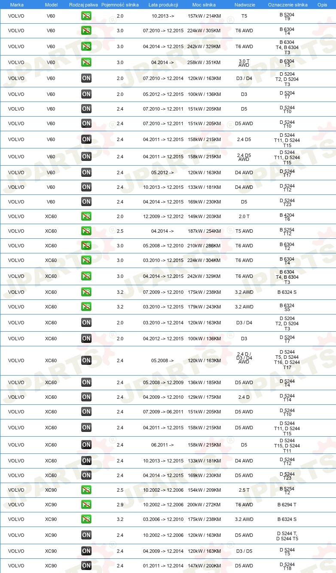336x573 pixels.
Task: Click the diesel ON icon for XC60 100kW / 136KM
Action: pyautogui.click(x=86, y=339)
